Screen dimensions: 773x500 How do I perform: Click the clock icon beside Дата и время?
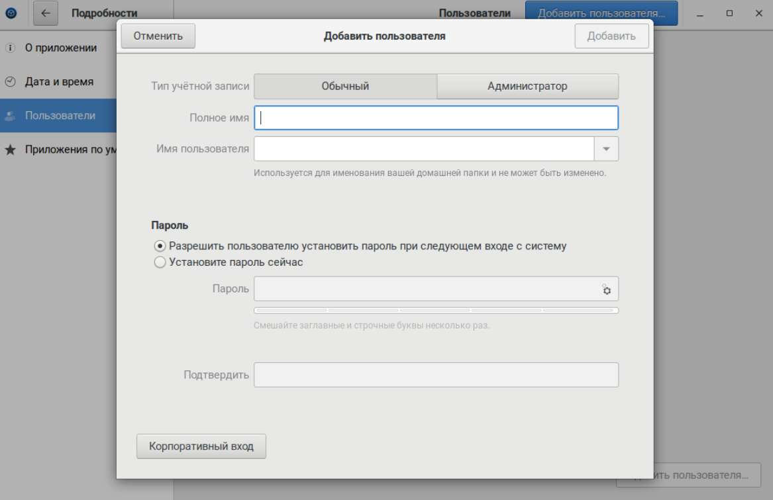click(x=10, y=82)
